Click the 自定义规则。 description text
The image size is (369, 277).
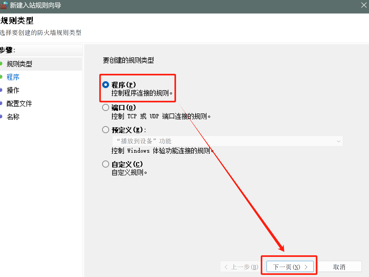click(129, 172)
